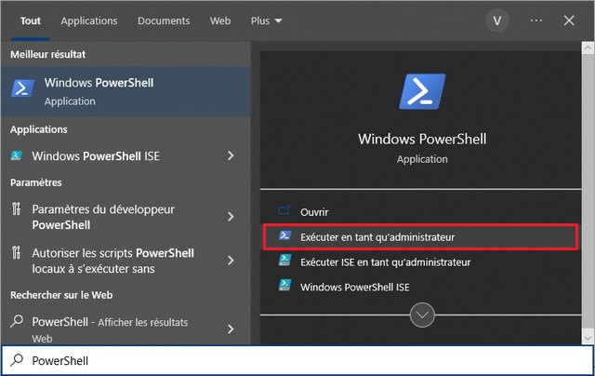The height and width of the screenshot is (376, 595).
Task: Expand the Plus dropdown menu
Action: [x=267, y=20]
